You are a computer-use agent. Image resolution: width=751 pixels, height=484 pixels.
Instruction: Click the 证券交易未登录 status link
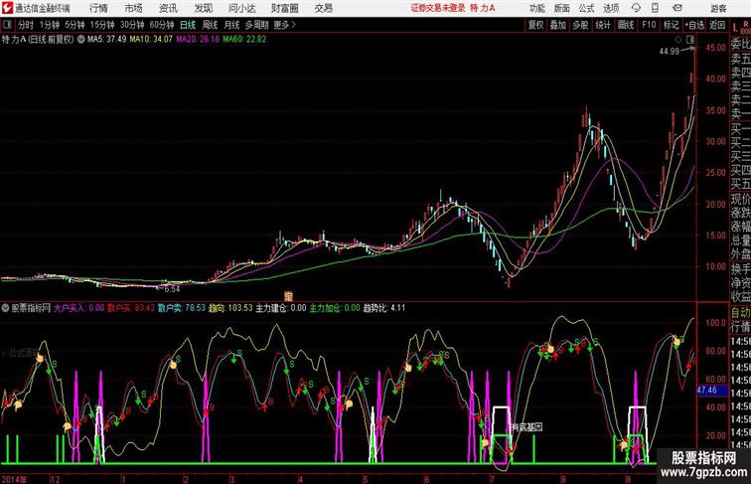pos(438,8)
